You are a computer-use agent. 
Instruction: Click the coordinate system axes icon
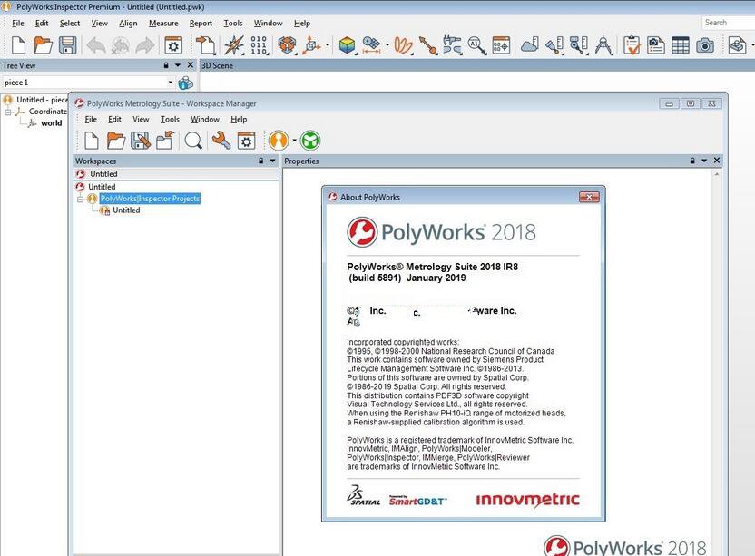point(312,45)
